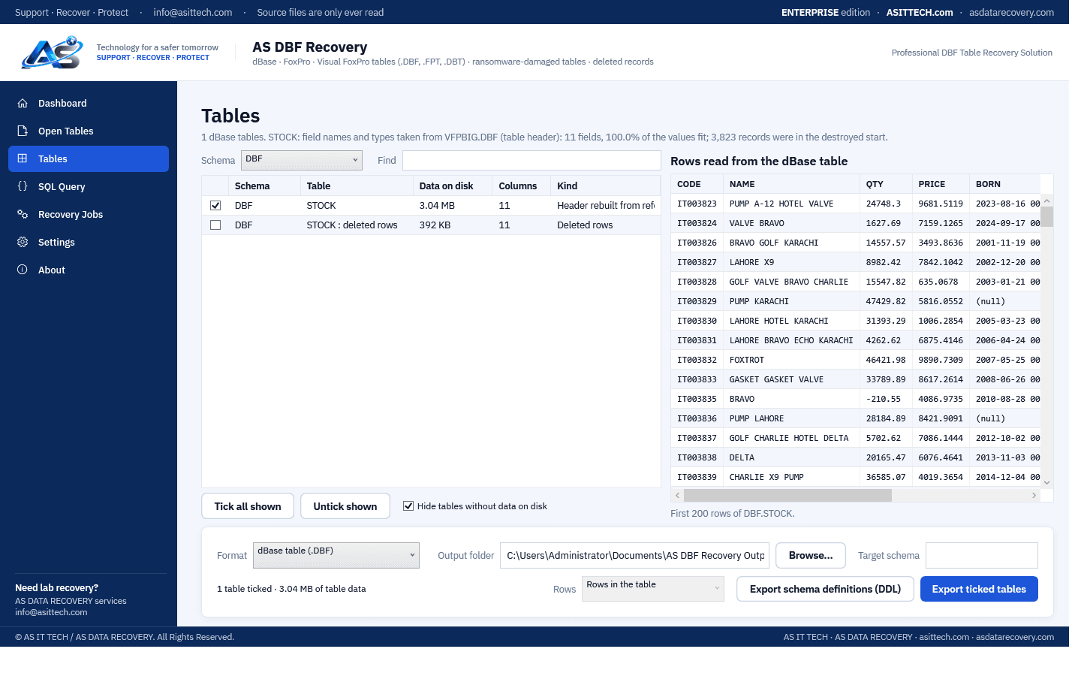Click the Settings gear icon
1081x676 pixels.
pyautogui.click(x=23, y=242)
